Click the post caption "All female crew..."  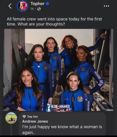pyautogui.click(x=54, y=22)
